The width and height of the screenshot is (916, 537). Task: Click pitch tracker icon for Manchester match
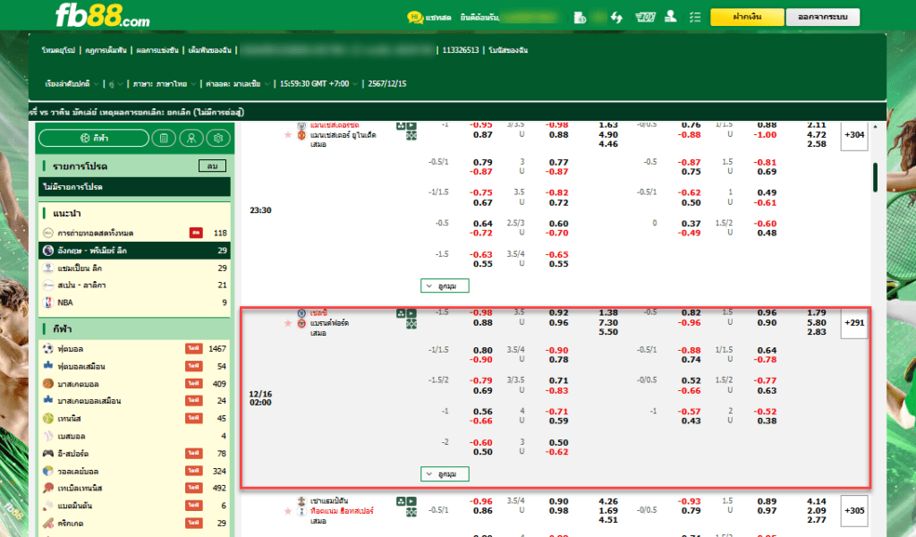coord(411,135)
